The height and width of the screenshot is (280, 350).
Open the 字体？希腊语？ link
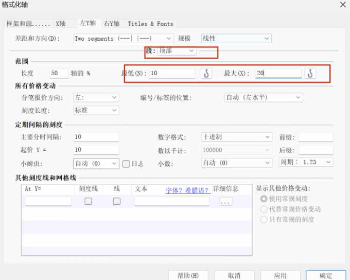(187, 190)
